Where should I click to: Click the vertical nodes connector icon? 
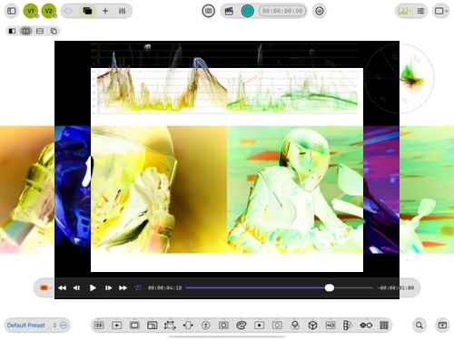coord(348,325)
